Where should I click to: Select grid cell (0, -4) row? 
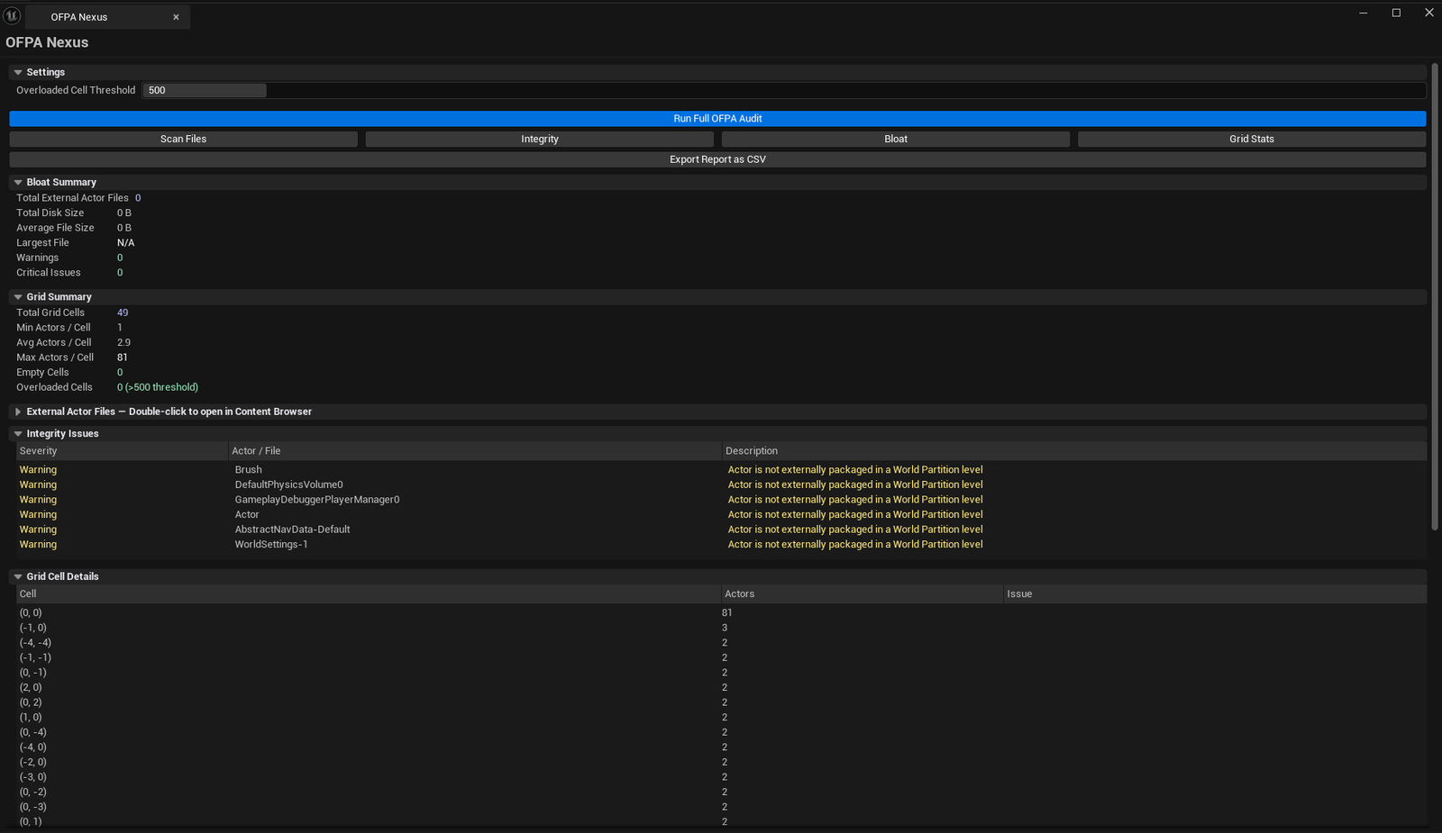(721, 732)
